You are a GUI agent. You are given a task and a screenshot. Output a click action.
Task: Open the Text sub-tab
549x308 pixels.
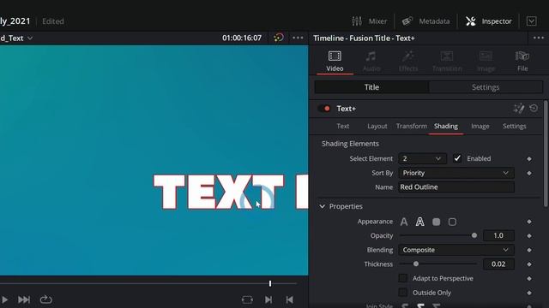point(343,126)
